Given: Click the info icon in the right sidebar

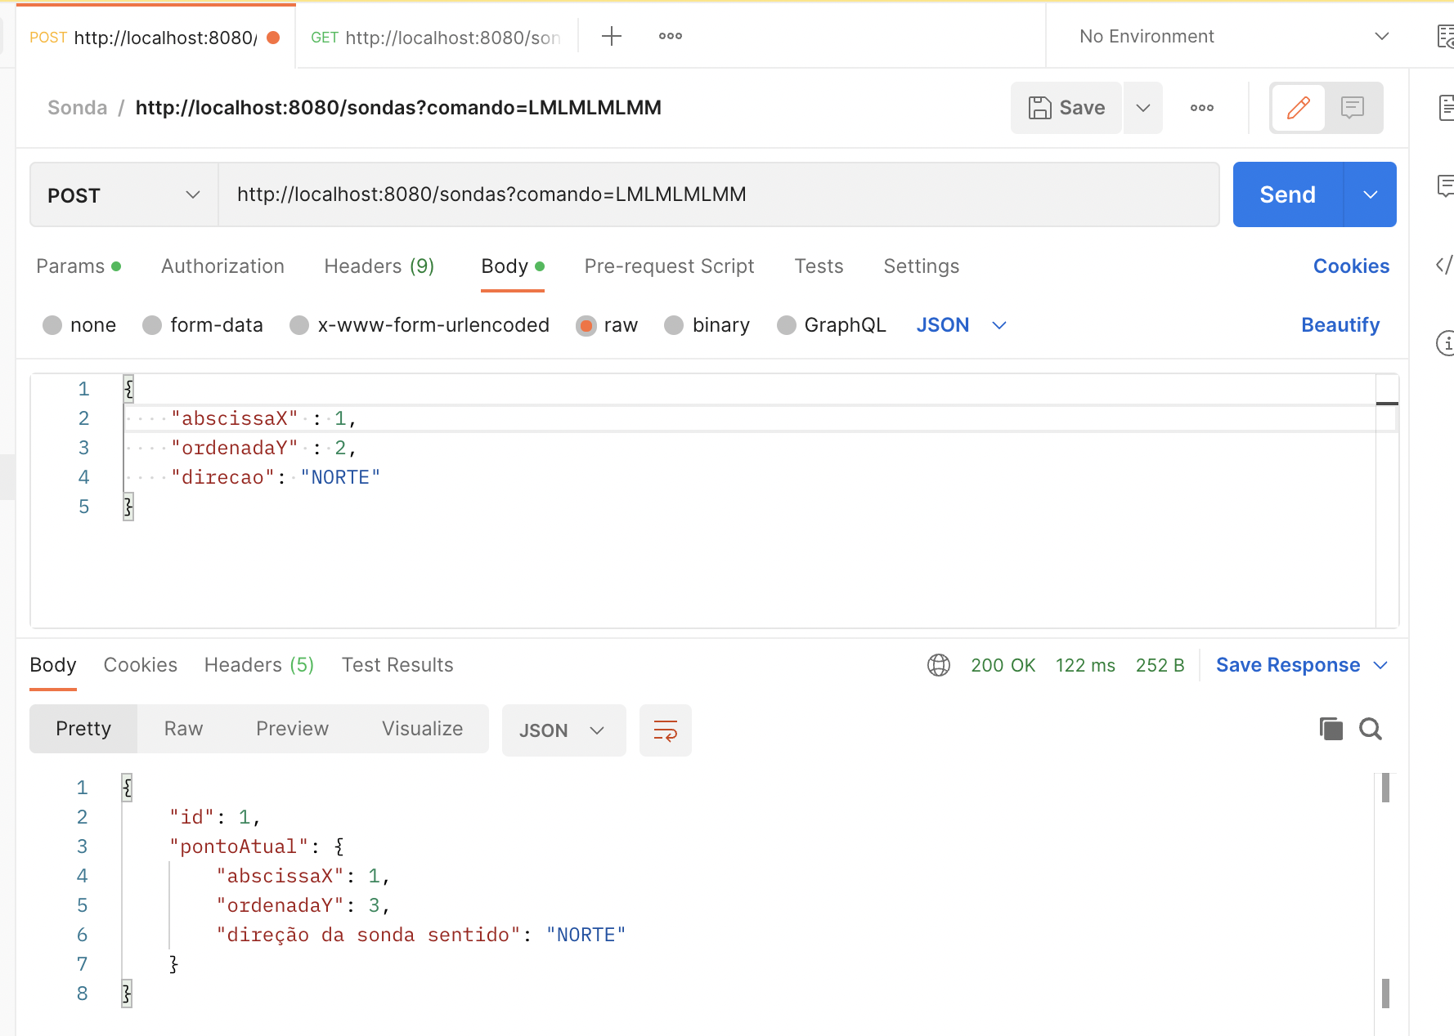Looking at the screenshot, I should point(1444,344).
